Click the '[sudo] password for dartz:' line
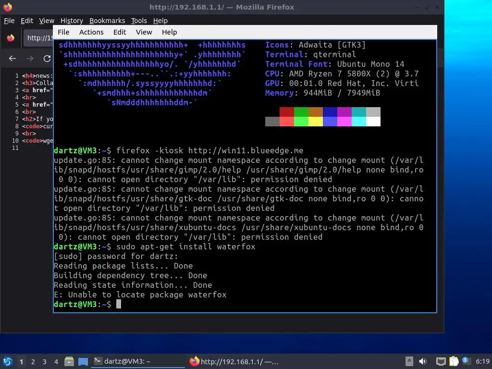The image size is (492, 369). click(116, 257)
